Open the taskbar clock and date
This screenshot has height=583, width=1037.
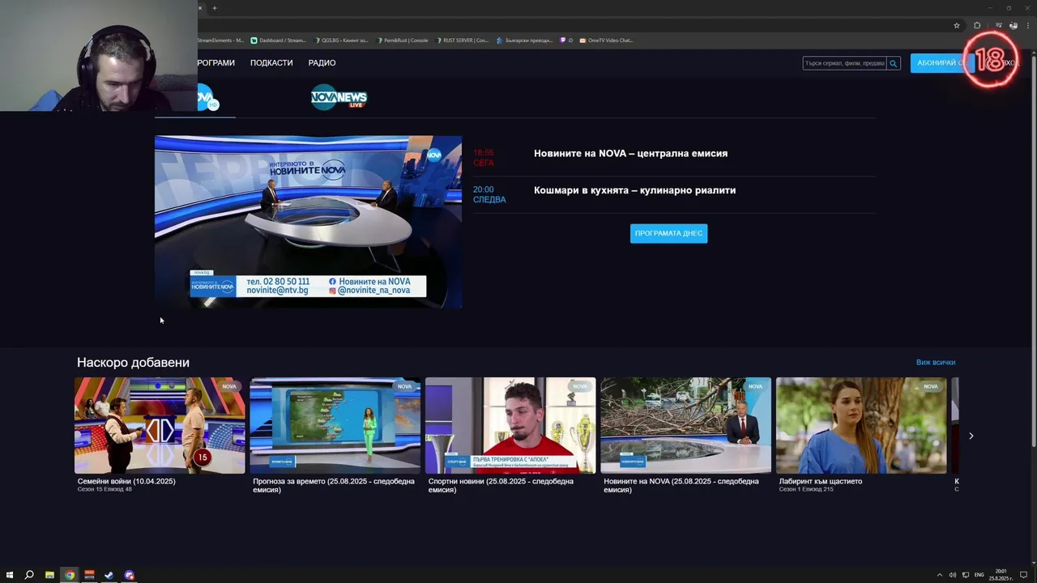(x=1000, y=575)
